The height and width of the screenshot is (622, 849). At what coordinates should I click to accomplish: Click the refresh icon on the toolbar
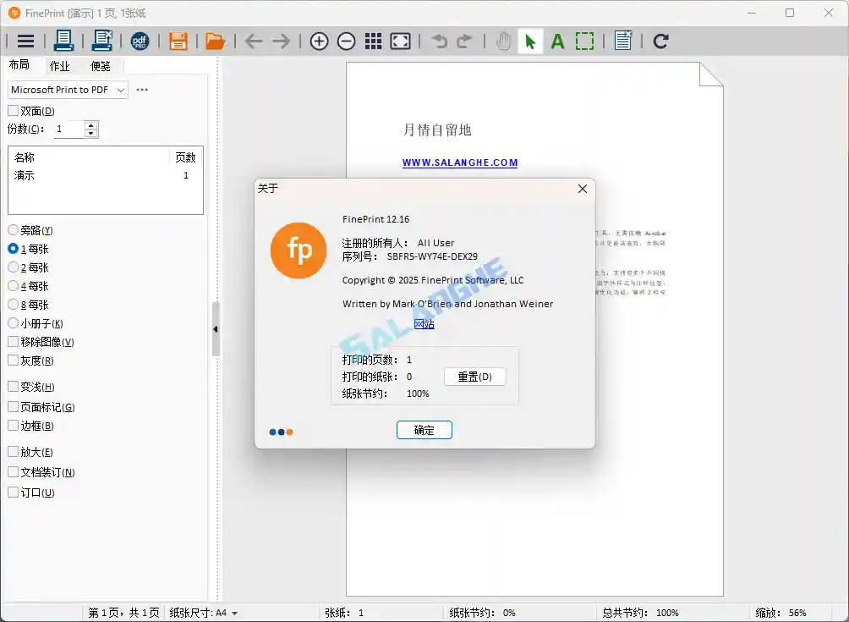660,41
